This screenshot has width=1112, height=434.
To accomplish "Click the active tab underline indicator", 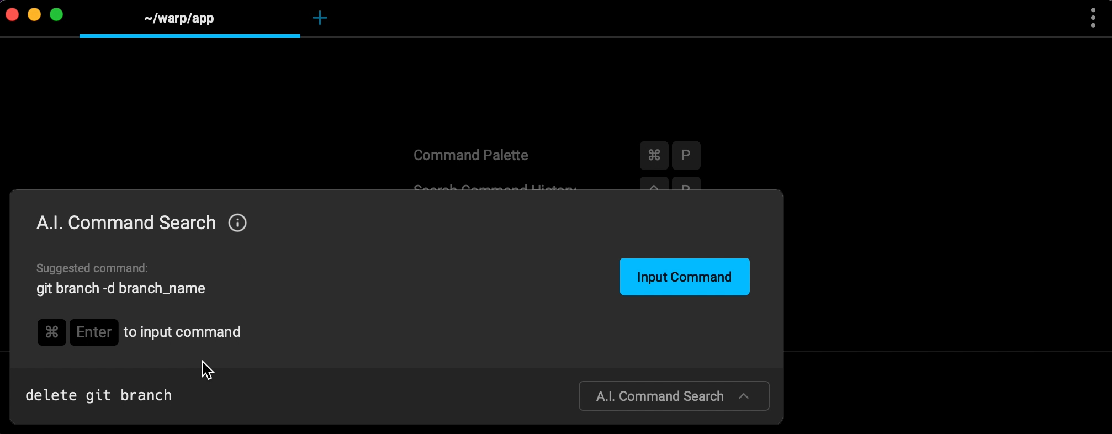I will pyautogui.click(x=190, y=37).
